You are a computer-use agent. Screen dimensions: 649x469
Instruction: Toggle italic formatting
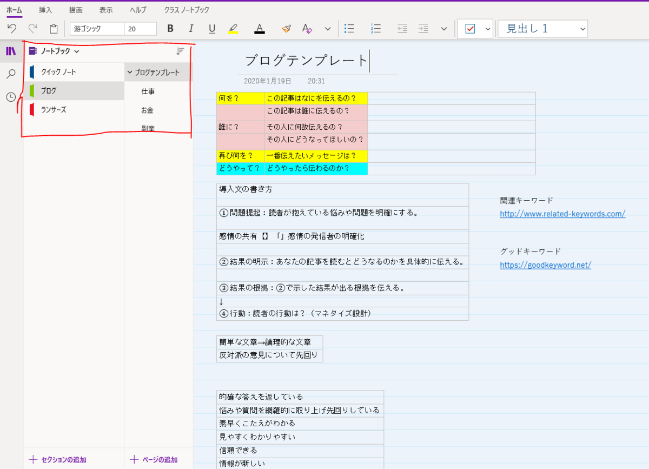click(190, 29)
